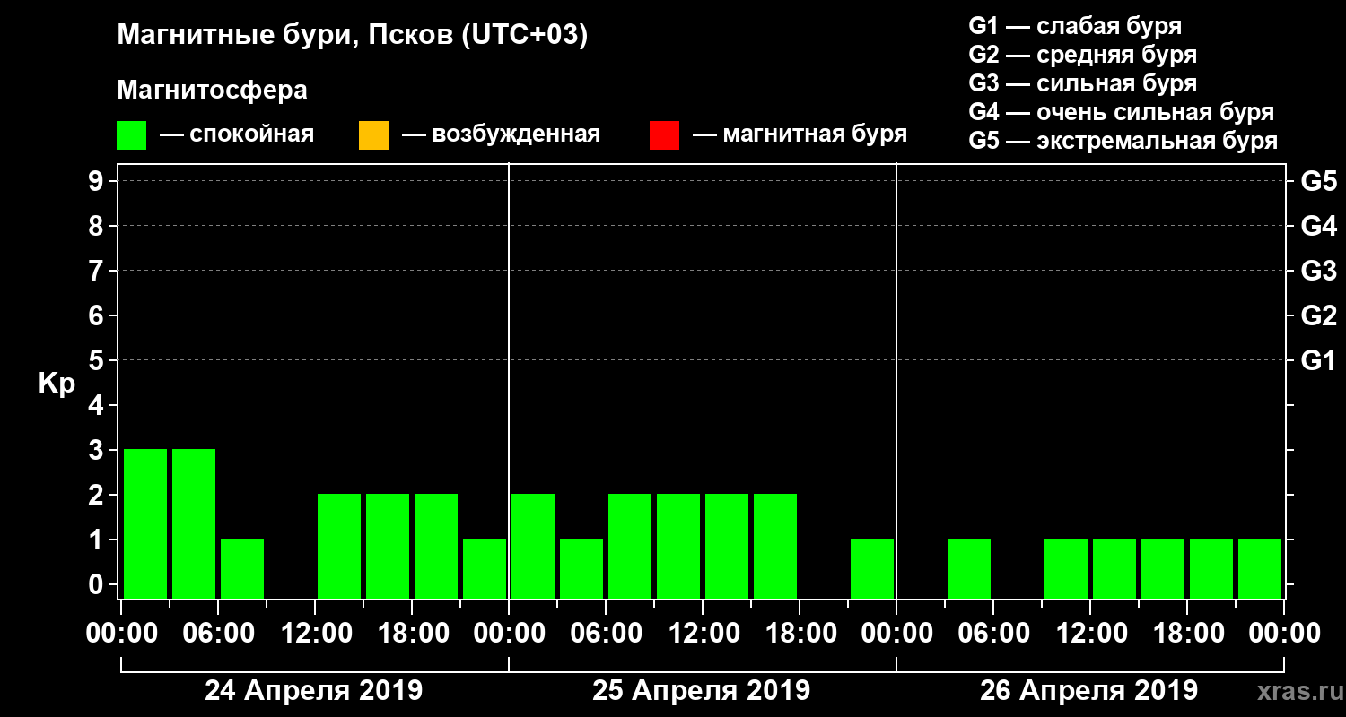
Task: Click the 06:00 time label under 26 Апреля
Action: (993, 634)
